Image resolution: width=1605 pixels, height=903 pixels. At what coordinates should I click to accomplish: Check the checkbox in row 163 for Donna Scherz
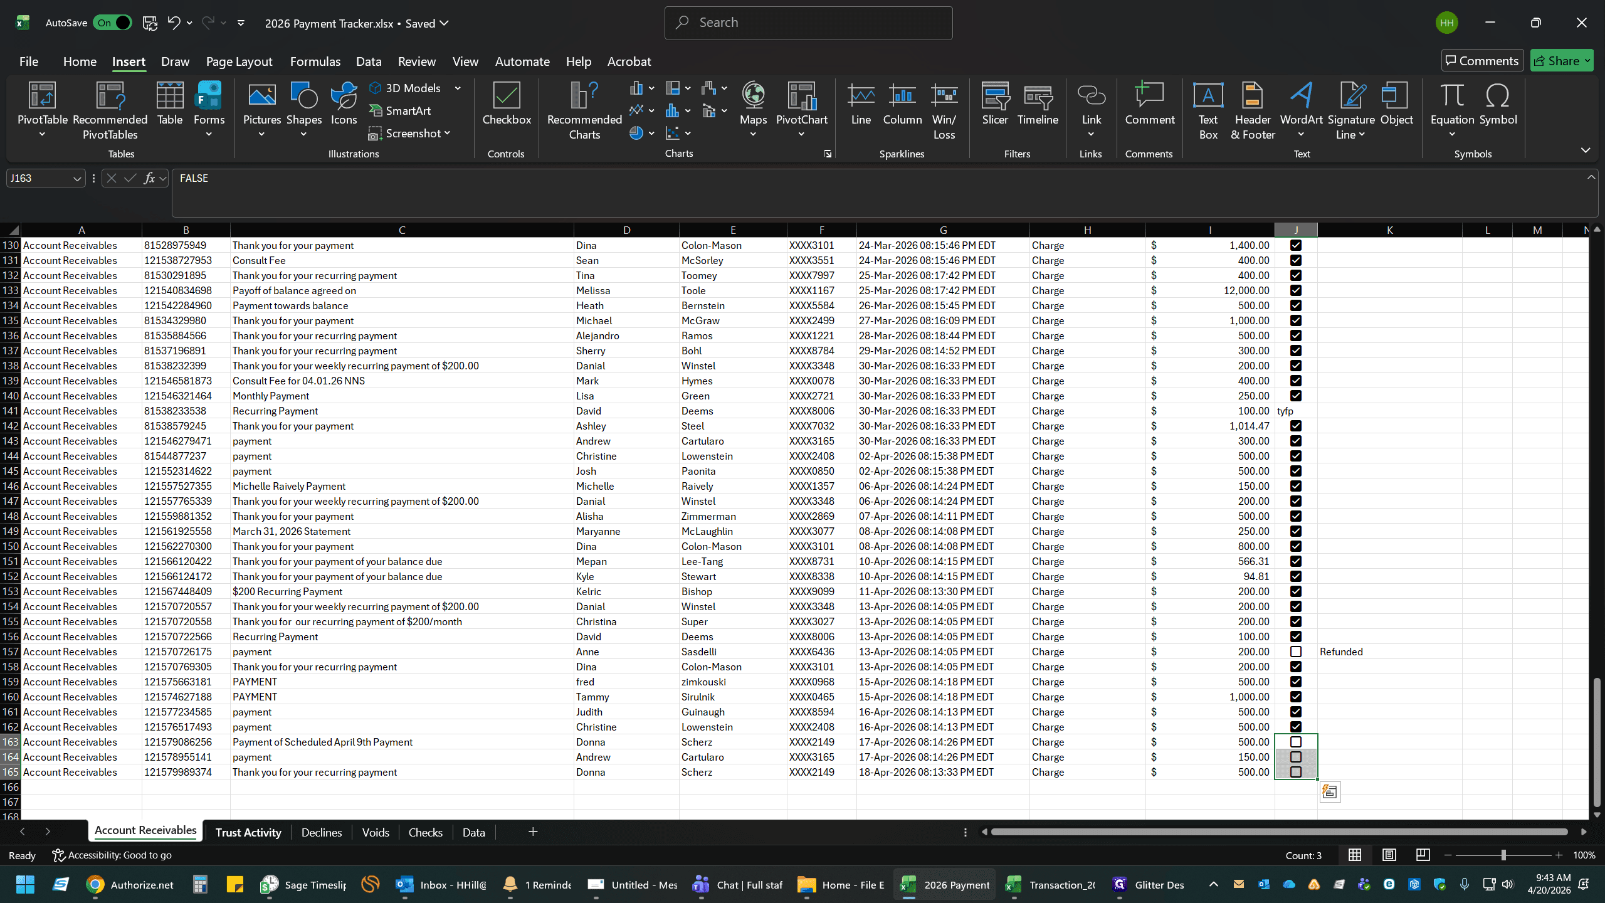[x=1296, y=742]
